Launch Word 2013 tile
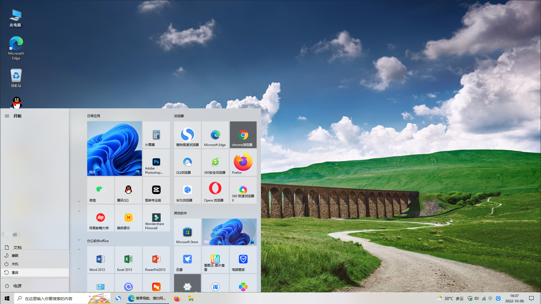The width and height of the screenshot is (541, 304). click(100, 260)
